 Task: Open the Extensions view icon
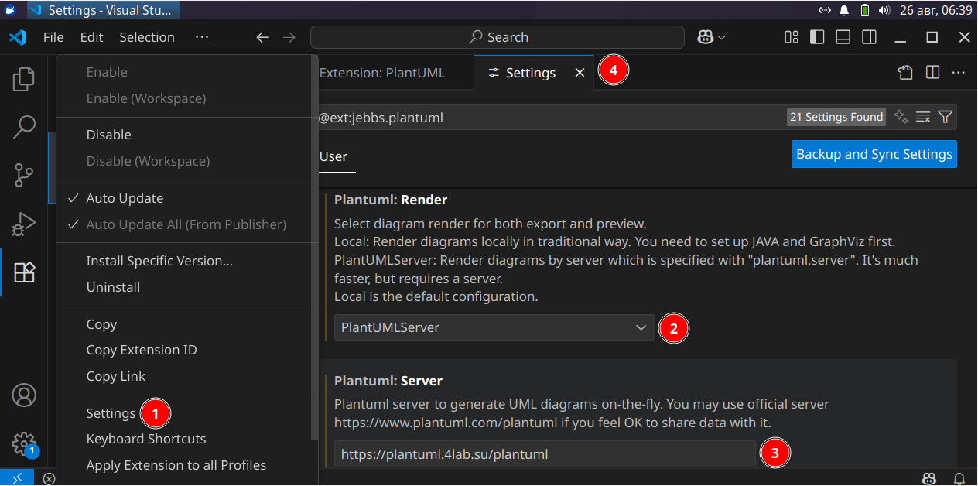pos(24,272)
